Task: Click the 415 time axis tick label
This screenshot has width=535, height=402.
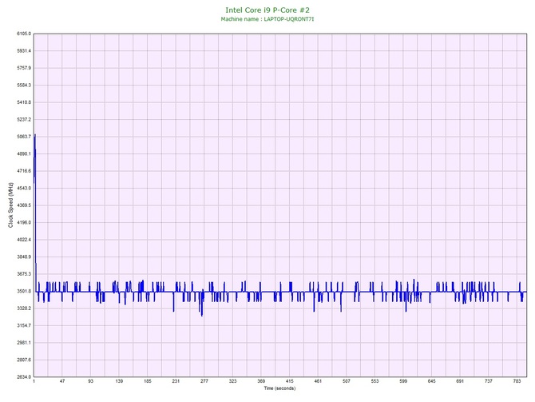Action: pyautogui.click(x=289, y=381)
